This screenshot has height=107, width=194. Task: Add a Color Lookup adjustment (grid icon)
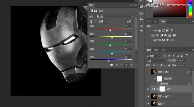pyautogui.click(x=174, y=35)
